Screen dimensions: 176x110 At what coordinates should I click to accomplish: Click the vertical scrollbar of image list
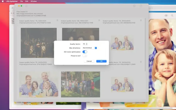(145, 45)
